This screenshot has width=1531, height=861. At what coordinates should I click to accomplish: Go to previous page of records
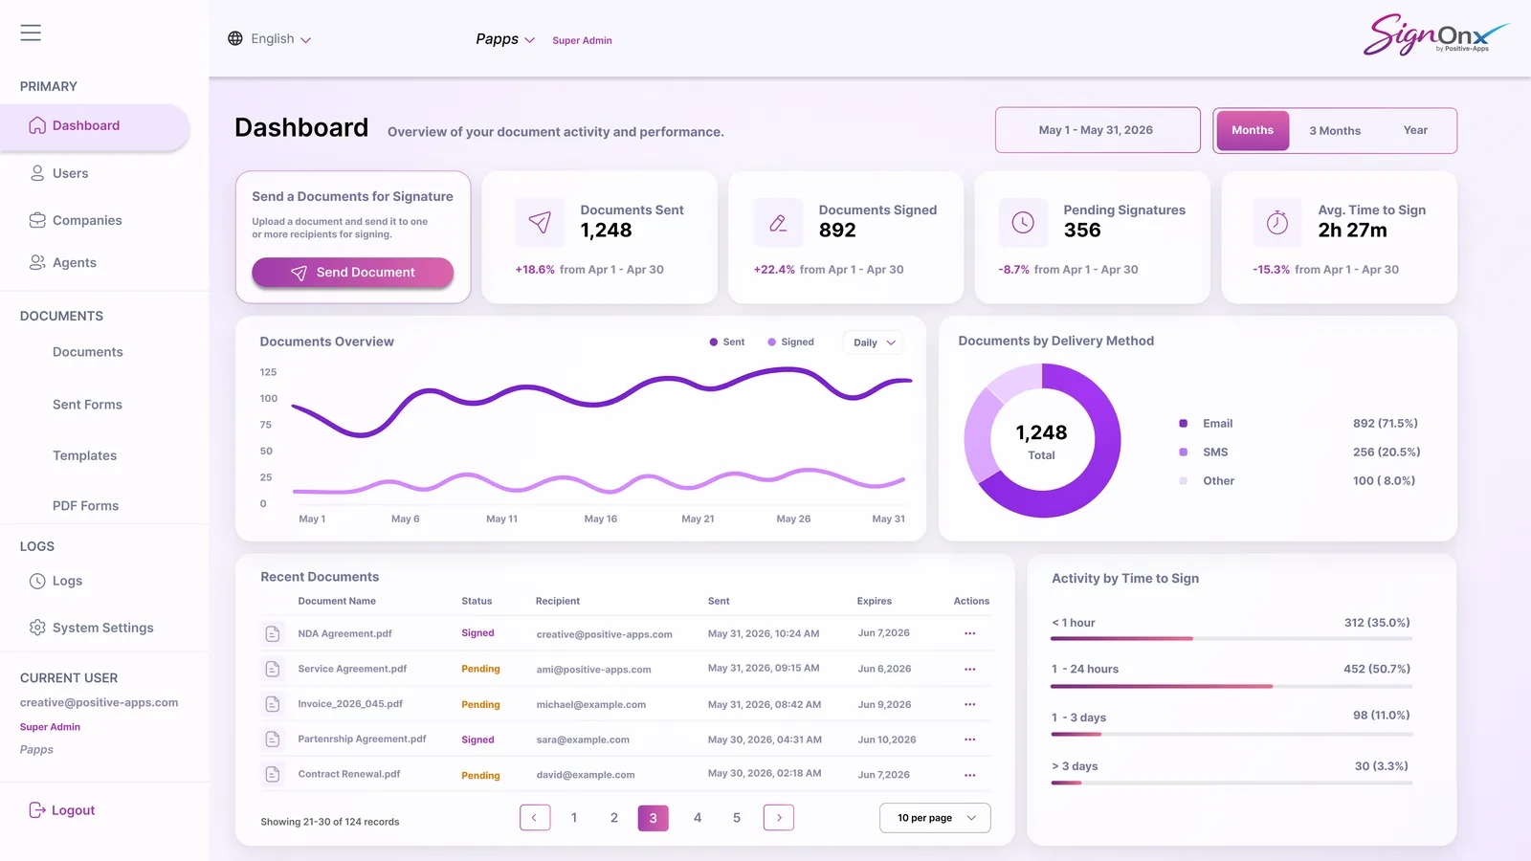click(x=535, y=818)
